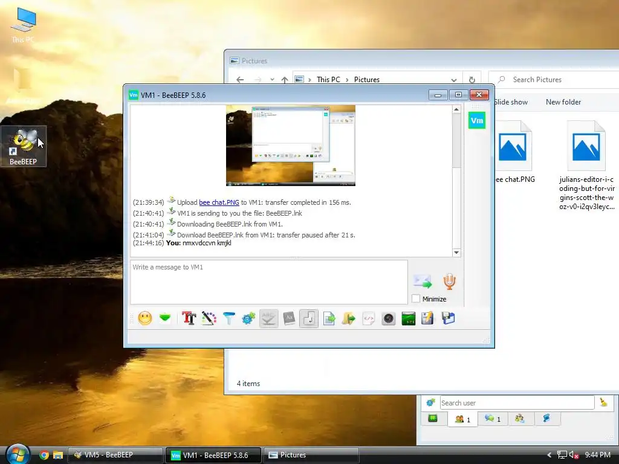Toggle the Enter key send-message button

309,318
